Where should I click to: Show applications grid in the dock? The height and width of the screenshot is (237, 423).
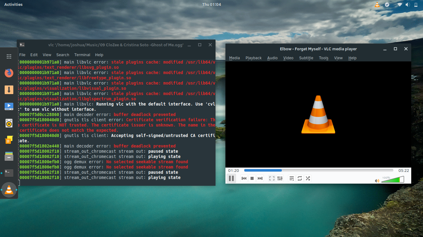[9, 56]
